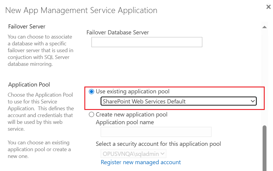Select the Create new application pool option
273x171 pixels.
pyautogui.click(x=91, y=114)
